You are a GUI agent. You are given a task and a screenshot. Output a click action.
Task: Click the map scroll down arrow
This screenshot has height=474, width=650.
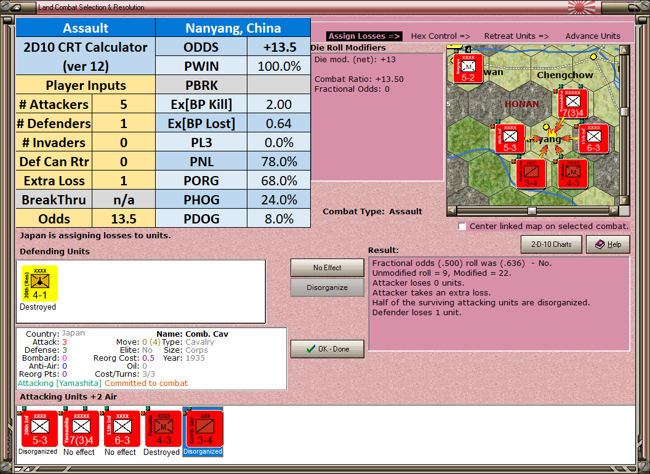[624, 200]
